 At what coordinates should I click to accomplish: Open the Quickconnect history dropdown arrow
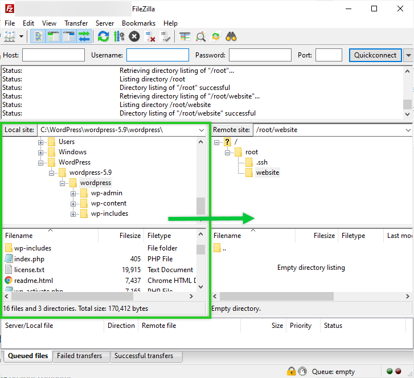pos(408,55)
